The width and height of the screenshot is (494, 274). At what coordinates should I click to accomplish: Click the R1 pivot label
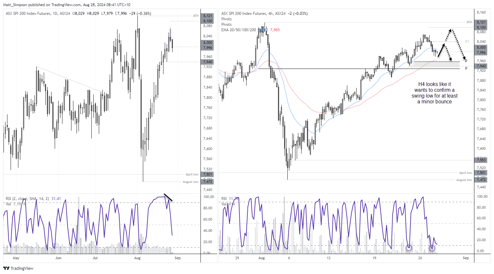point(467,42)
